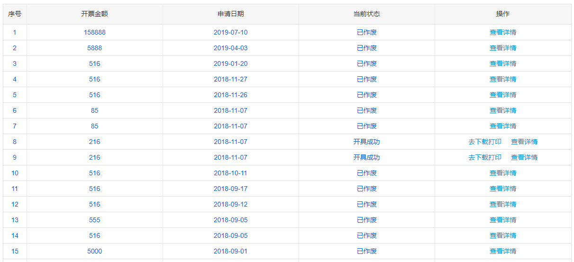Open 查看详情 for the 2018-11-27 row
The width and height of the screenshot is (574, 262).
coord(503,79)
